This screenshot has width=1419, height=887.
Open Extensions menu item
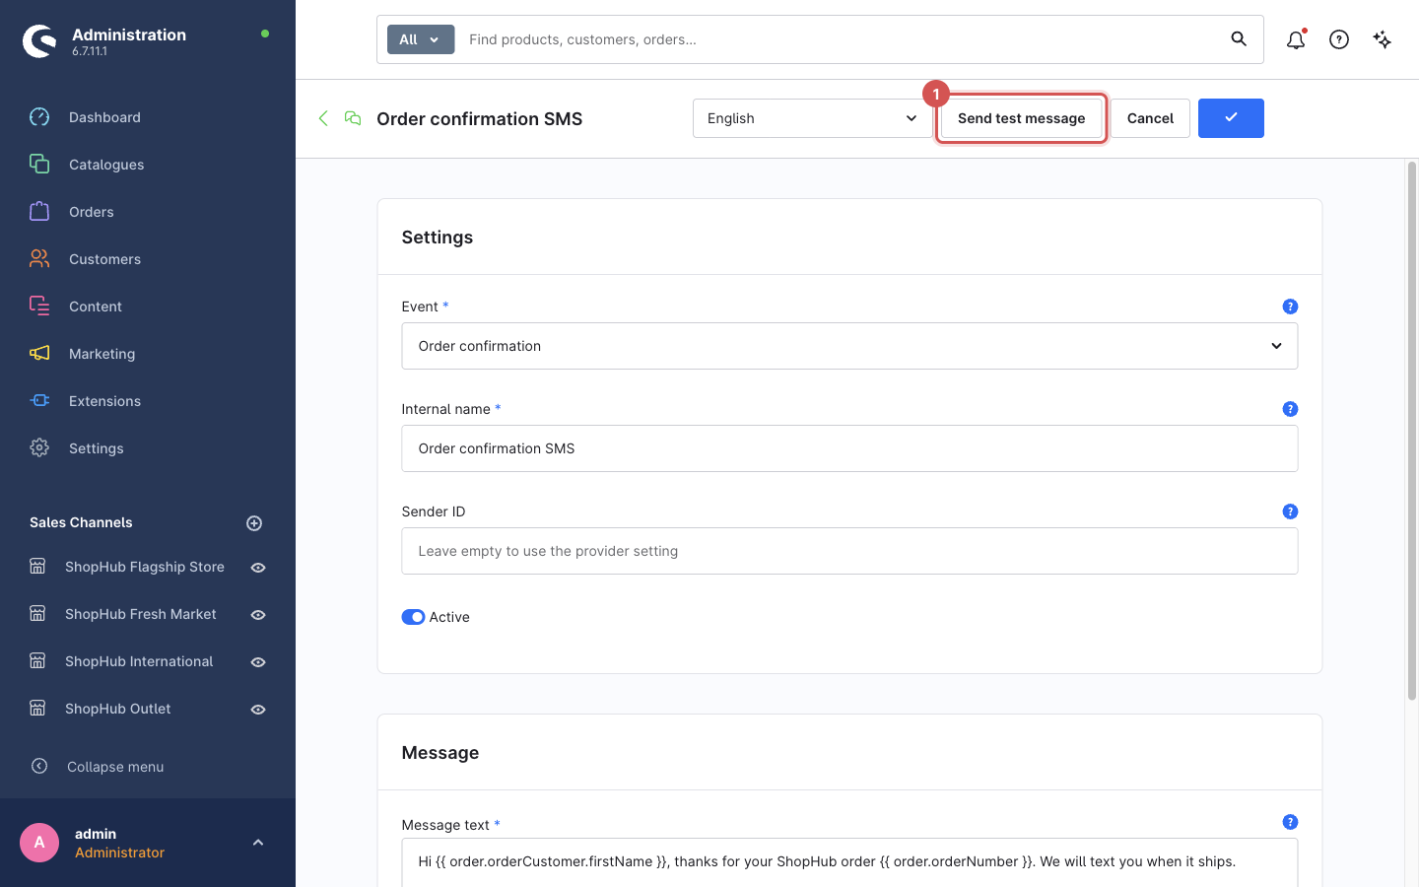click(x=104, y=401)
